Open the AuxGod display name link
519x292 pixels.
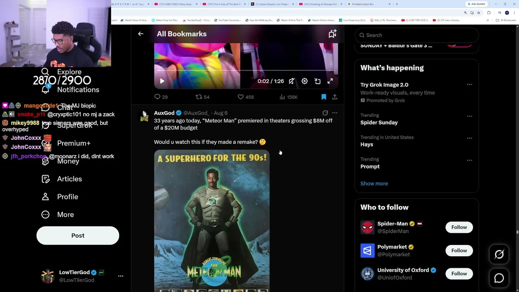[164, 113]
